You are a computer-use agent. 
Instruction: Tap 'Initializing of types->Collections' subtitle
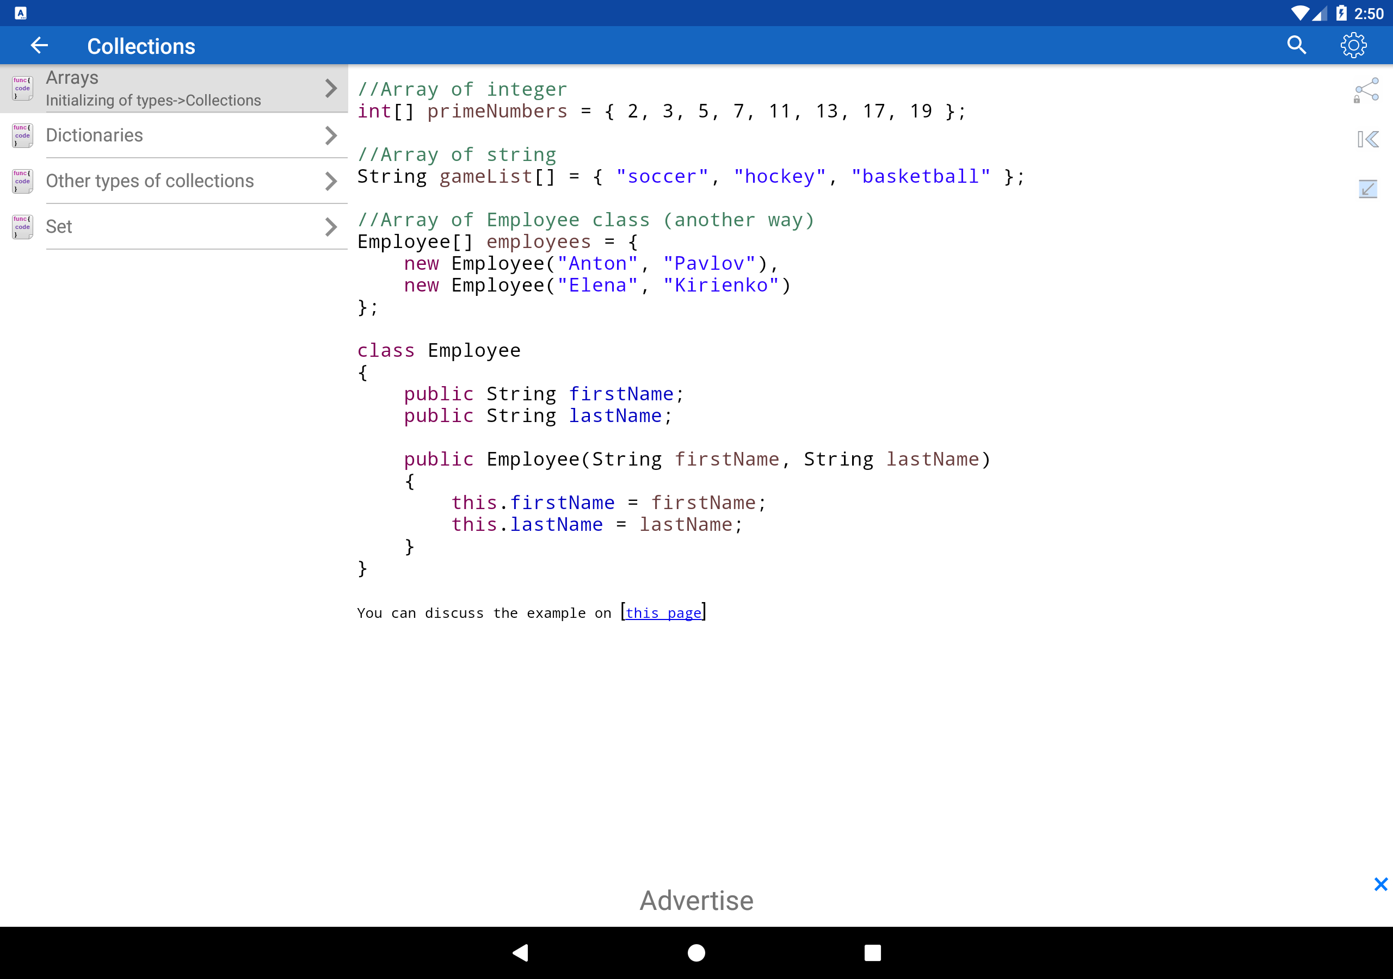pos(153,101)
